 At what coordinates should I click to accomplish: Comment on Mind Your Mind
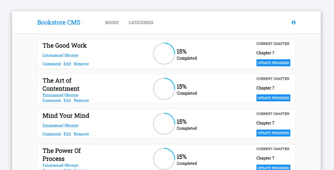(x=52, y=134)
